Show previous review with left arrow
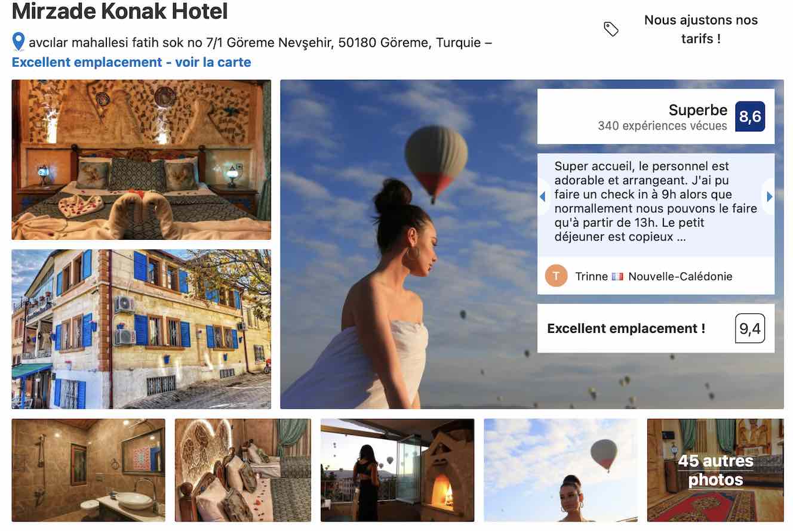The image size is (793, 531). click(543, 196)
